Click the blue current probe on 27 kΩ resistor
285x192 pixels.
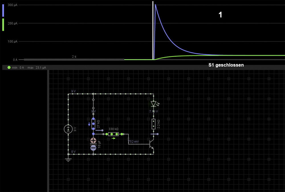89,124
